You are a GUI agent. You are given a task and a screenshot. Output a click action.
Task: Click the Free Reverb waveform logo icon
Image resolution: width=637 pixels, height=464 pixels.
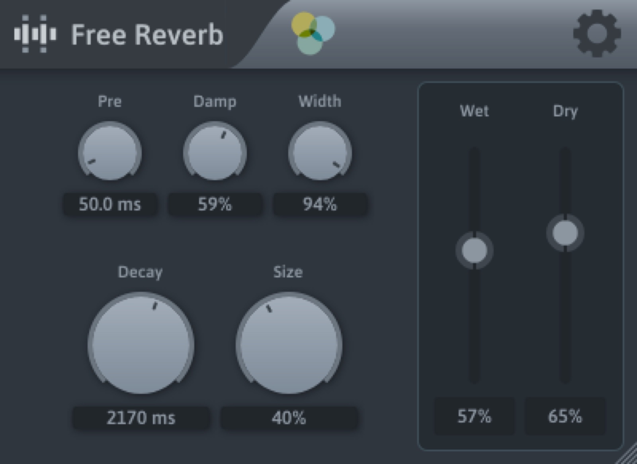(35, 33)
